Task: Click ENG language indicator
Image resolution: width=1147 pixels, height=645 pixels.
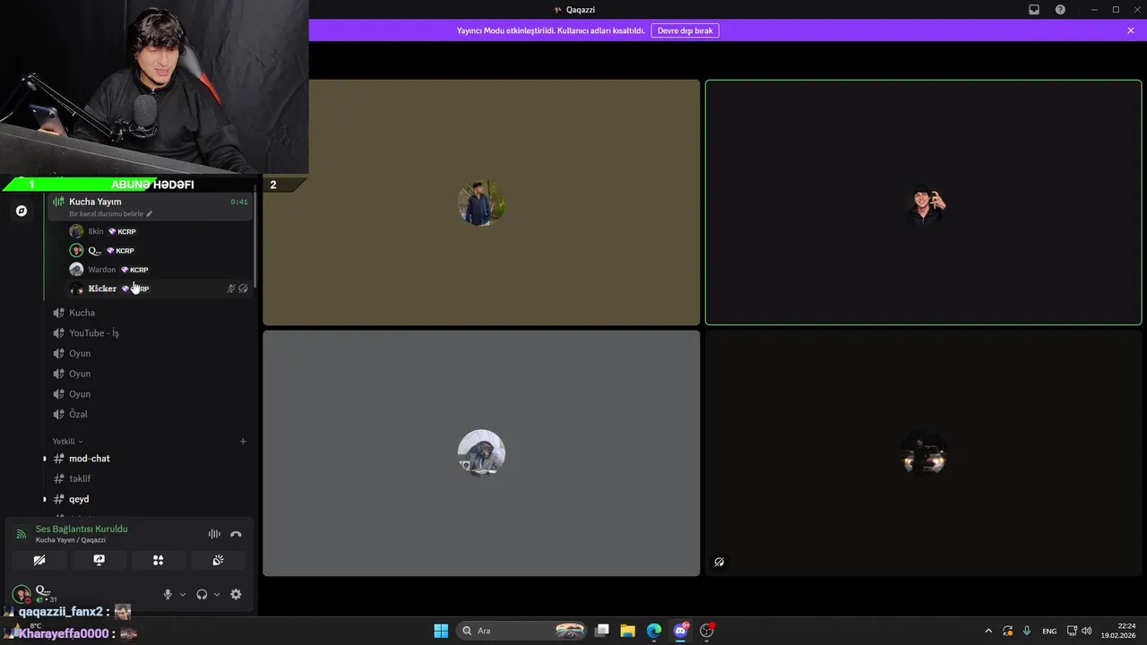Action: coord(1049,631)
